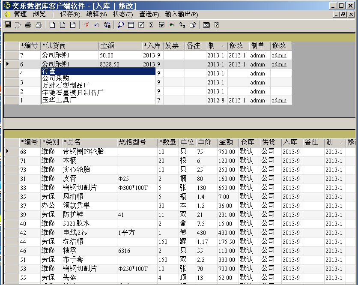Toggle the checkmark box toolbar icon
The width and height of the screenshot is (358, 285).
tap(141, 25)
